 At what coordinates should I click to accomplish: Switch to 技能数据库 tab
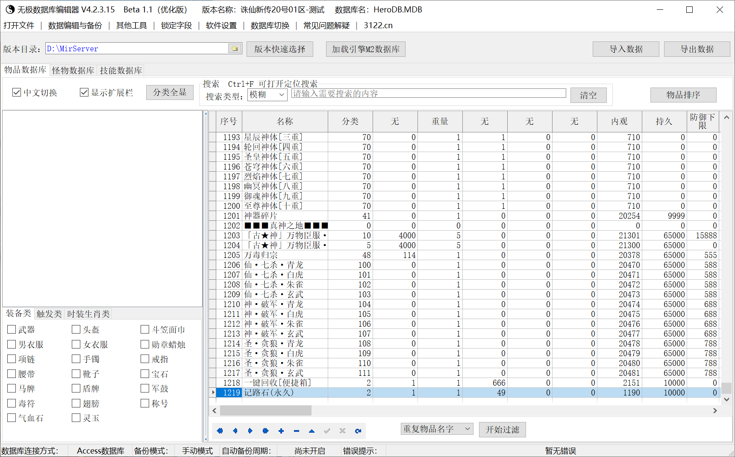[121, 70]
